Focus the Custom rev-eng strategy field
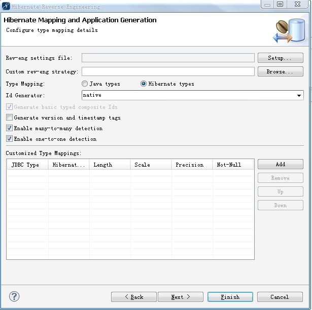The height and width of the screenshot is (310, 312). coord(168,71)
